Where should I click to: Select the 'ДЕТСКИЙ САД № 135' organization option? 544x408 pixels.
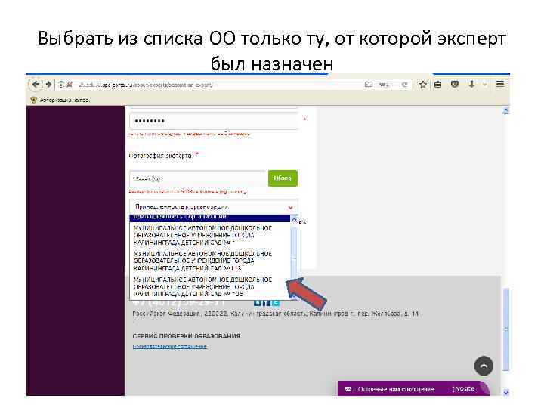[x=210, y=286]
